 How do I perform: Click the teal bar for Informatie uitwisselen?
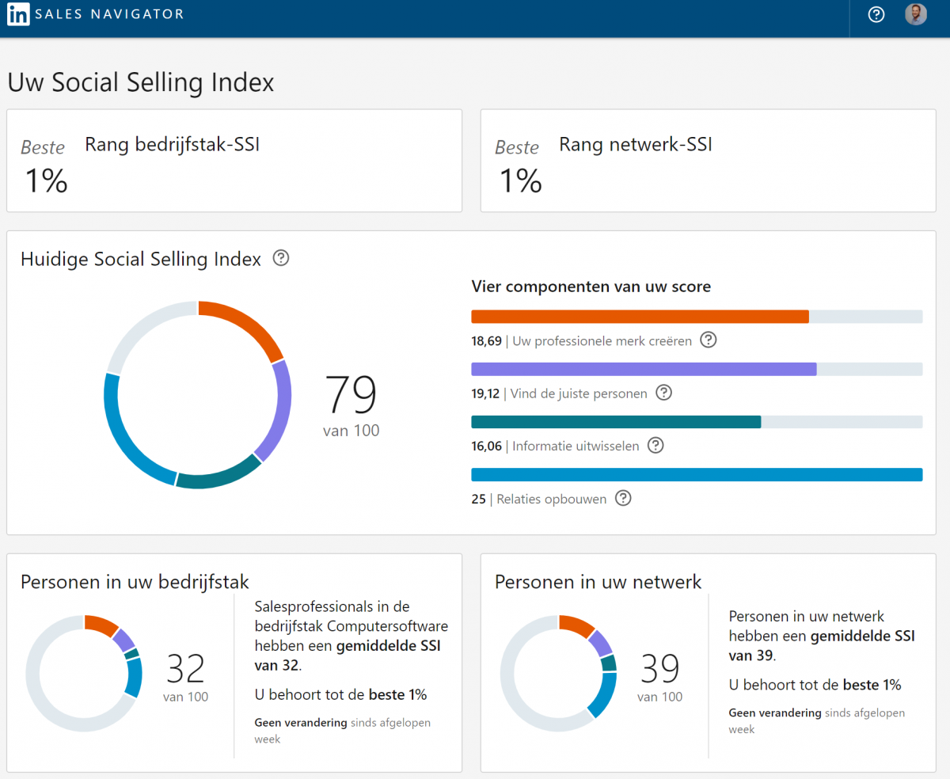[616, 422]
